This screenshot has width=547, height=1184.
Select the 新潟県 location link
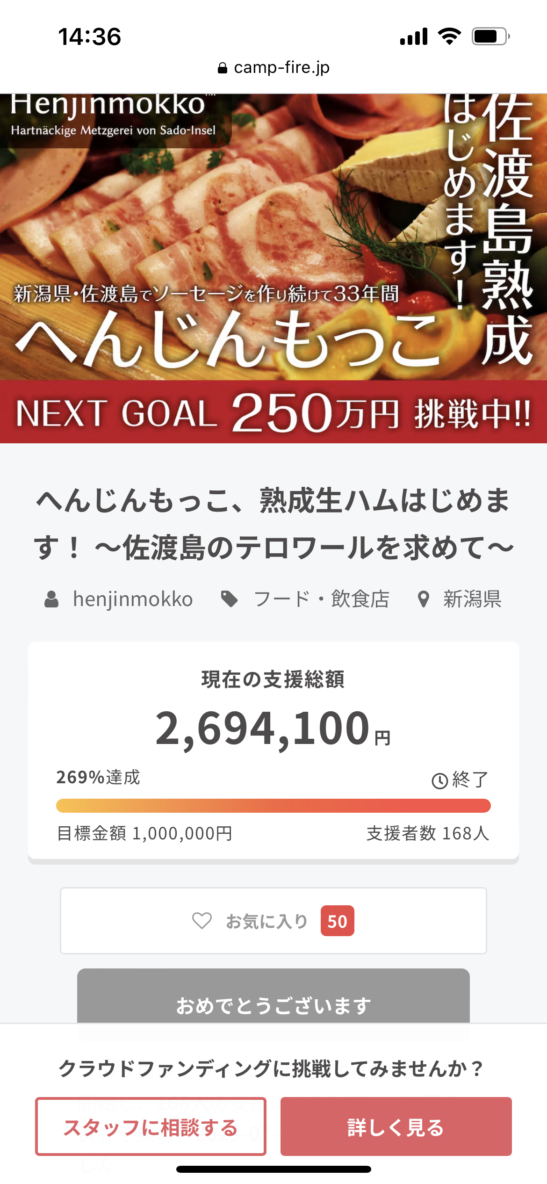point(472,599)
